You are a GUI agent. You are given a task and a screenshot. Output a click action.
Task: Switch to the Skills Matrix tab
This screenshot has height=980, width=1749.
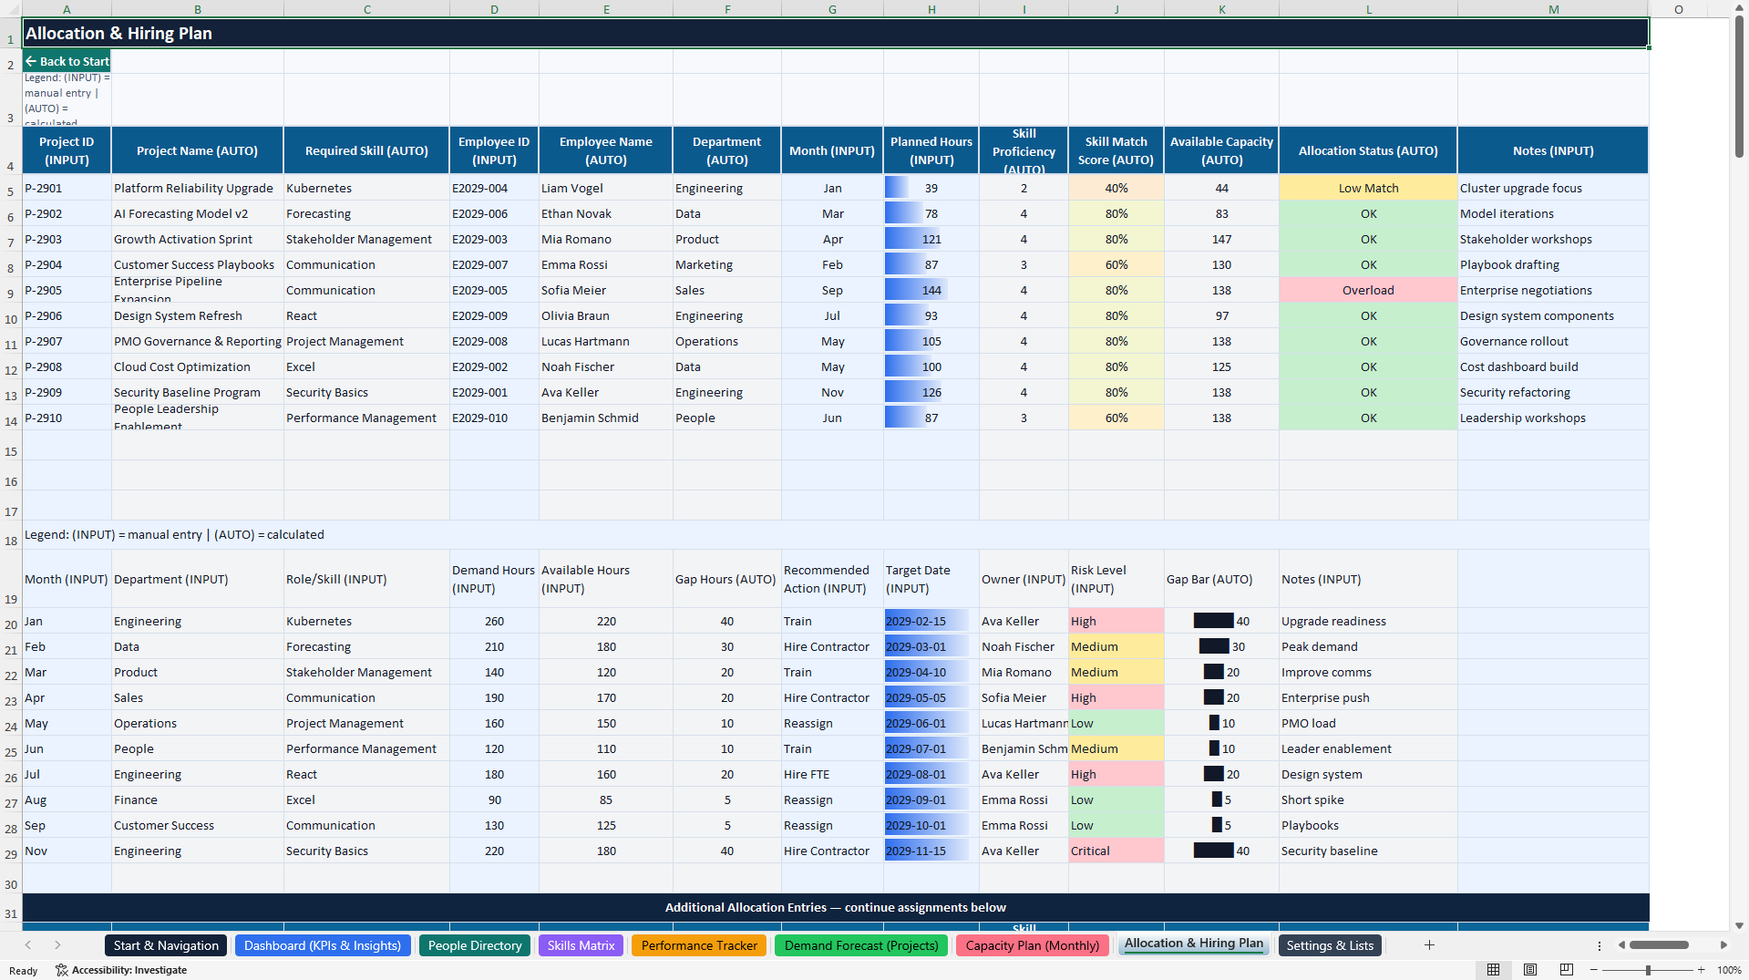(581, 945)
